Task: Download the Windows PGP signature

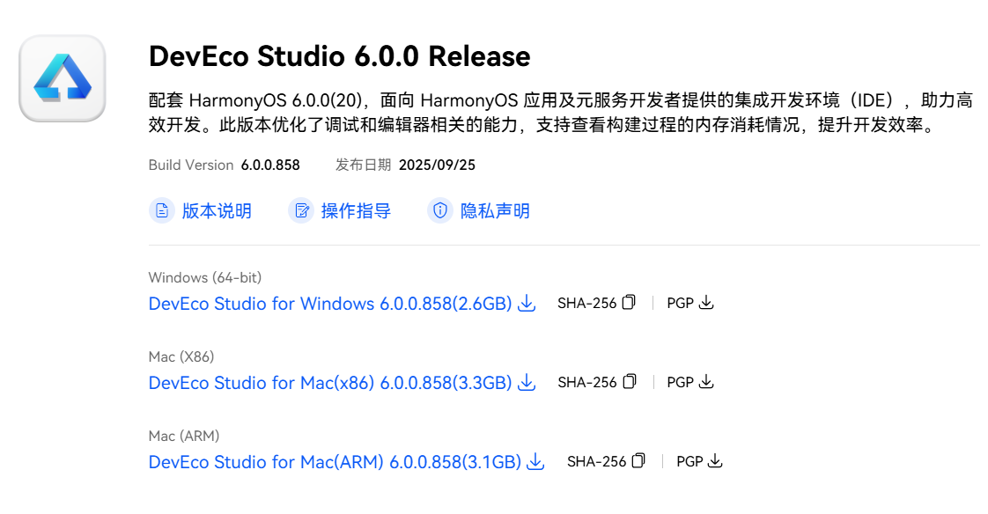Action: click(x=706, y=303)
